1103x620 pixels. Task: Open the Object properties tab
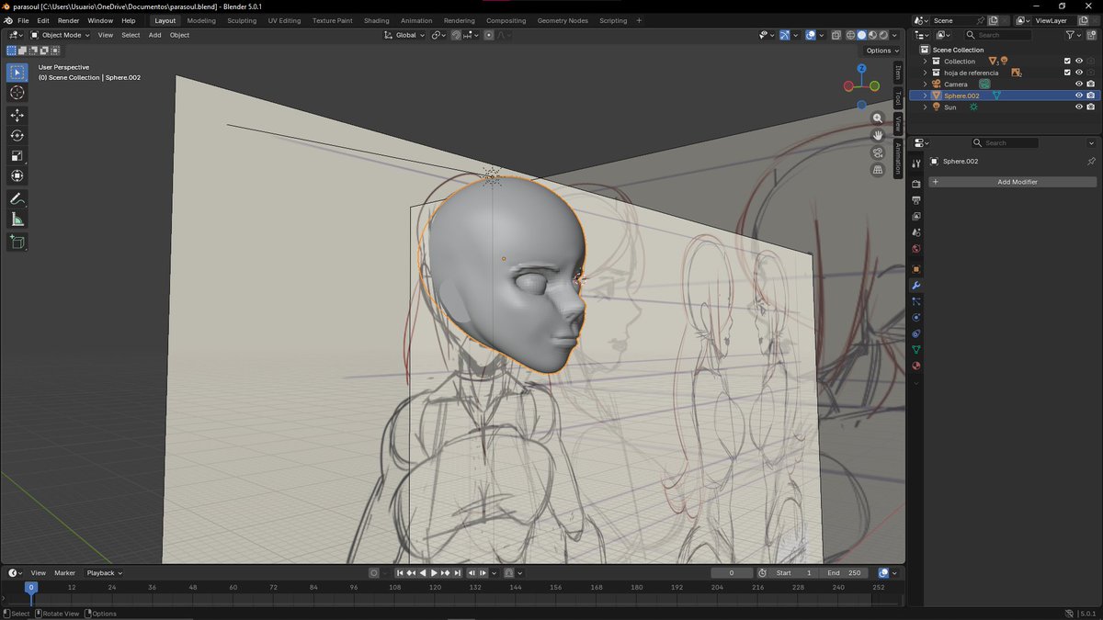point(916,269)
